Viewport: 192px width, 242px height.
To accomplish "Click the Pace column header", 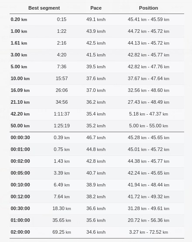I will 96,8.
